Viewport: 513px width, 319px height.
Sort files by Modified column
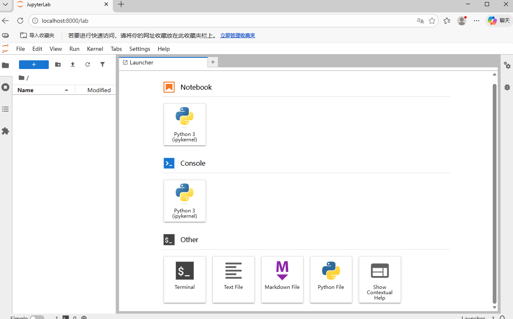point(95,90)
